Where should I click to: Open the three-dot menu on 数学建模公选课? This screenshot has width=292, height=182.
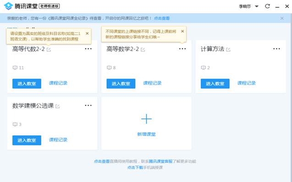[88, 106]
